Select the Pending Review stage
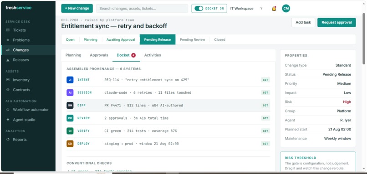 click(x=193, y=39)
